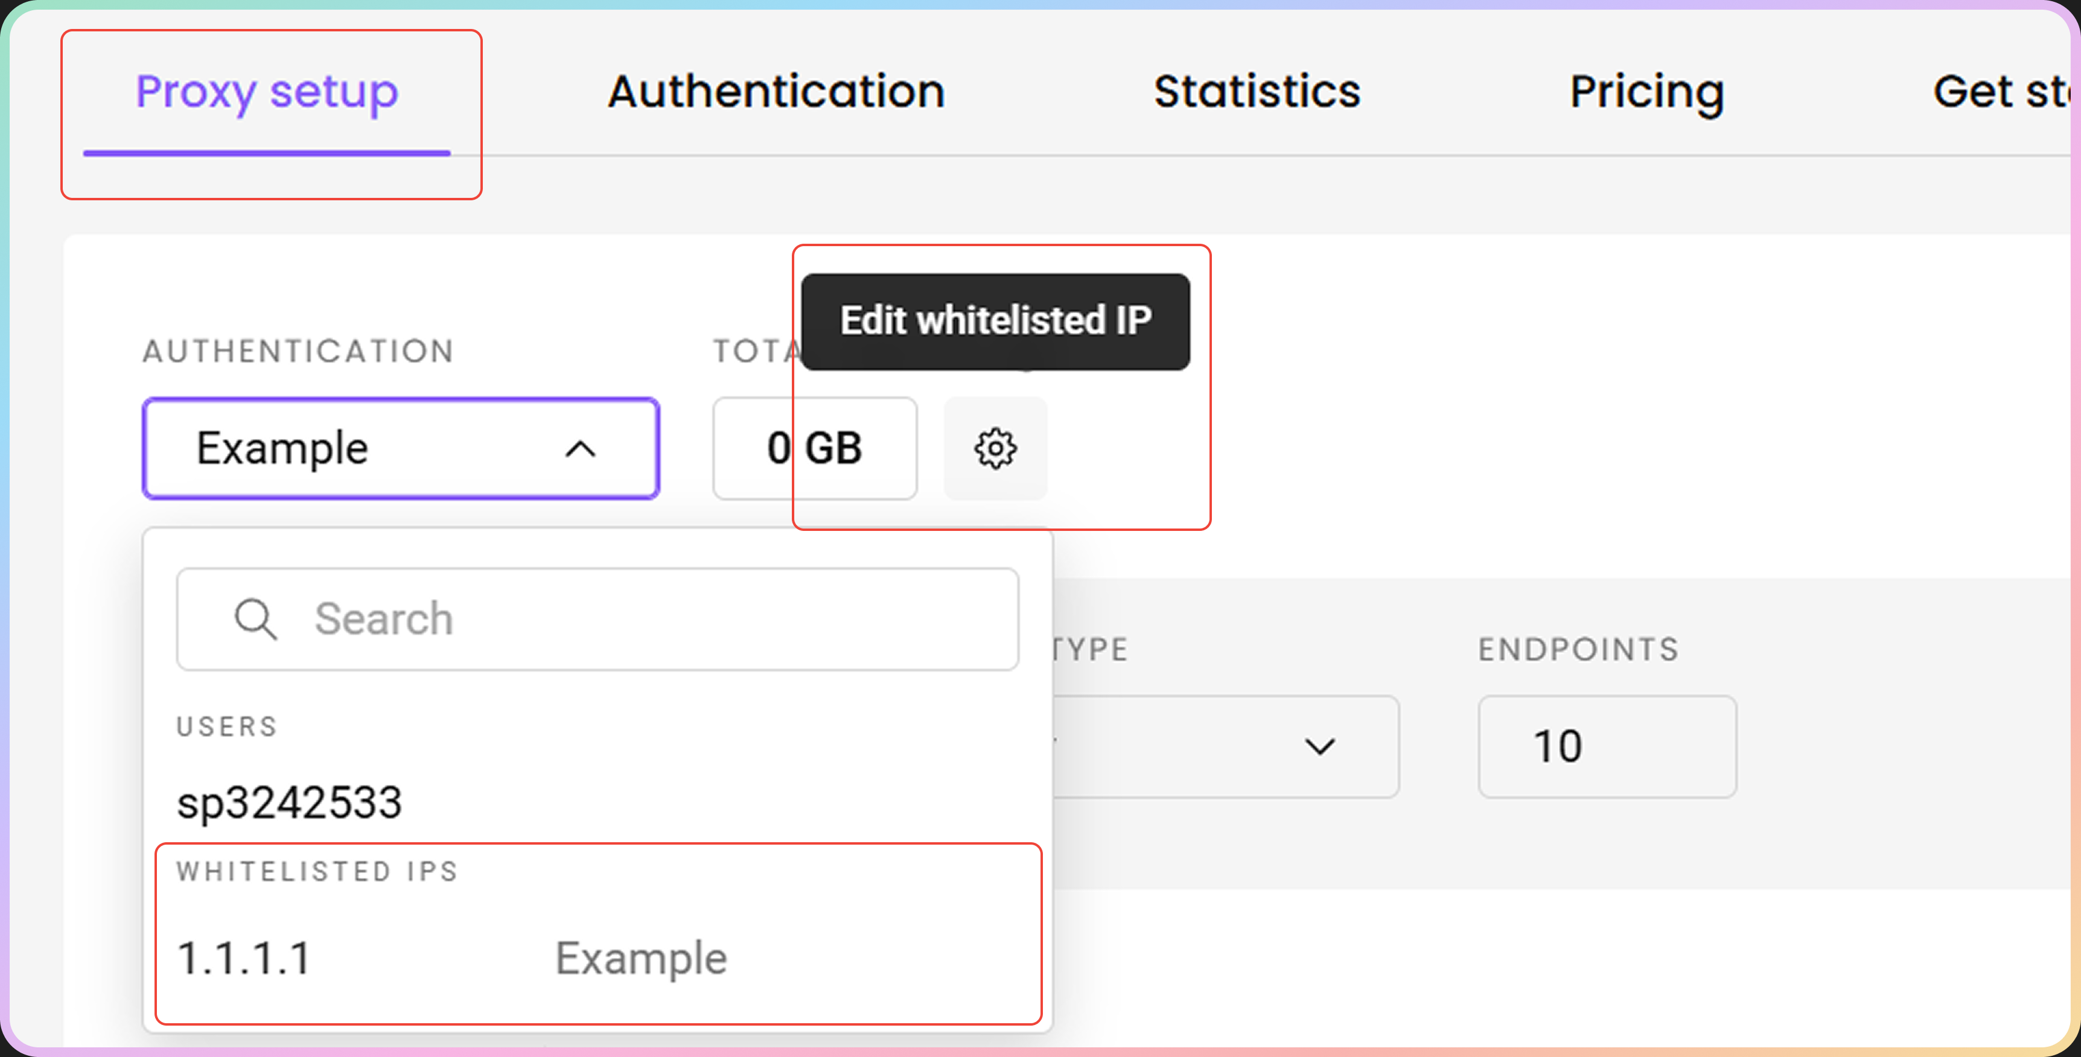Click the 0 GB total traffic box
Image resolution: width=2081 pixels, height=1057 pixels.
(x=814, y=449)
